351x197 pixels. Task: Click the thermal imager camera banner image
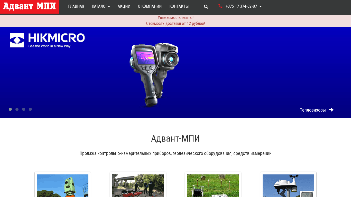point(154,75)
